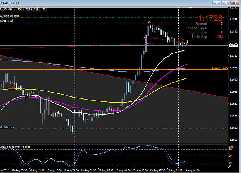The width and height of the screenshot is (241, 173).
Task: Click the 'Pips to Open' label
Action: tap(196, 28)
